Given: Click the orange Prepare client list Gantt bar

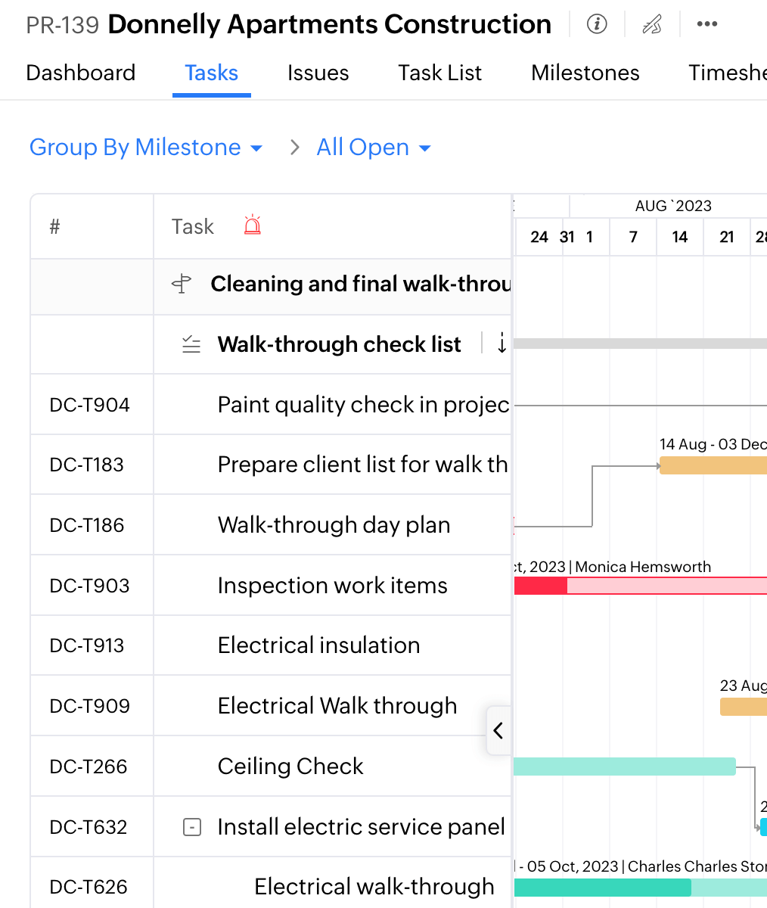Looking at the screenshot, I should point(713,465).
